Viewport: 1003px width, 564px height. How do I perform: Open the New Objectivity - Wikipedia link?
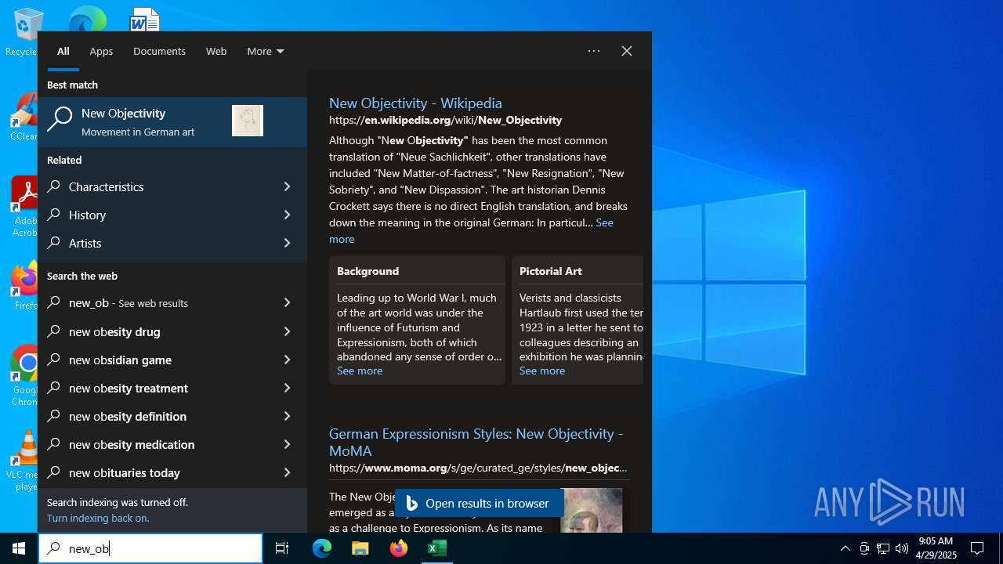(415, 103)
